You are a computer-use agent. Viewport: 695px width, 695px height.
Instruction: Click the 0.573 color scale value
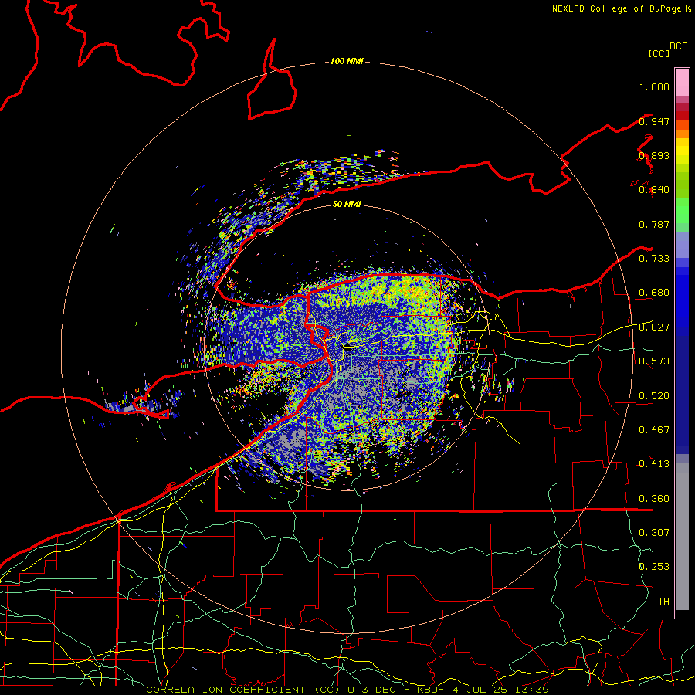[x=654, y=361]
